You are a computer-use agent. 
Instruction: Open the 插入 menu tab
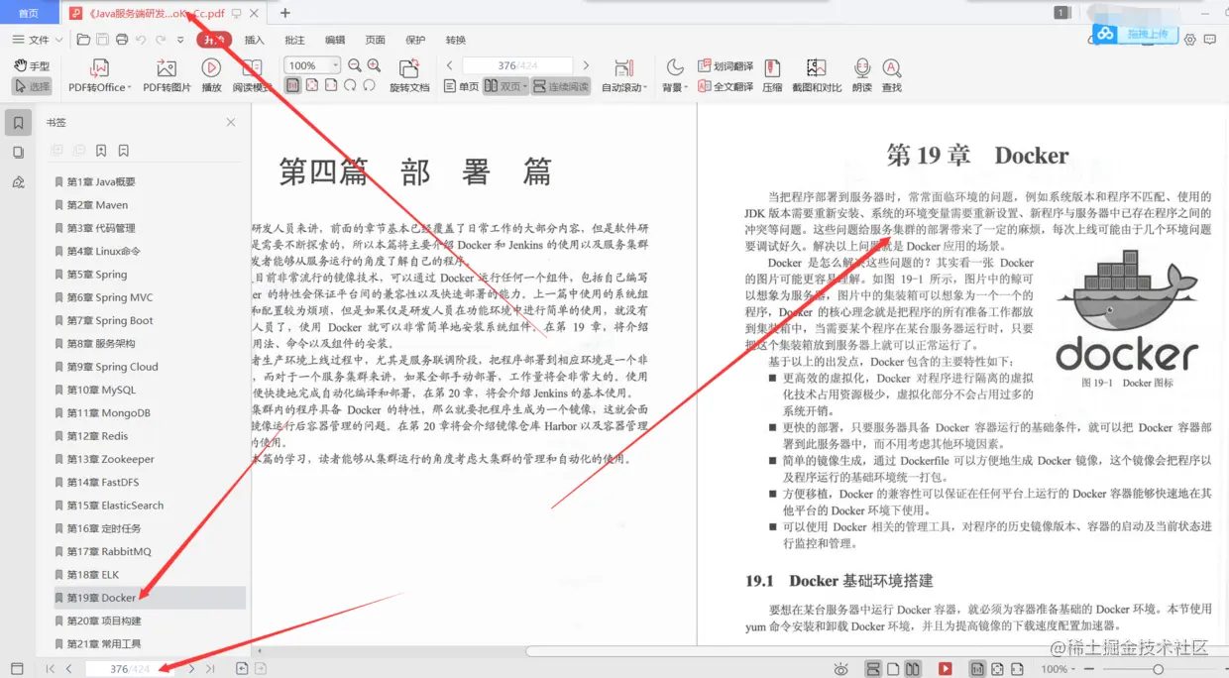255,40
